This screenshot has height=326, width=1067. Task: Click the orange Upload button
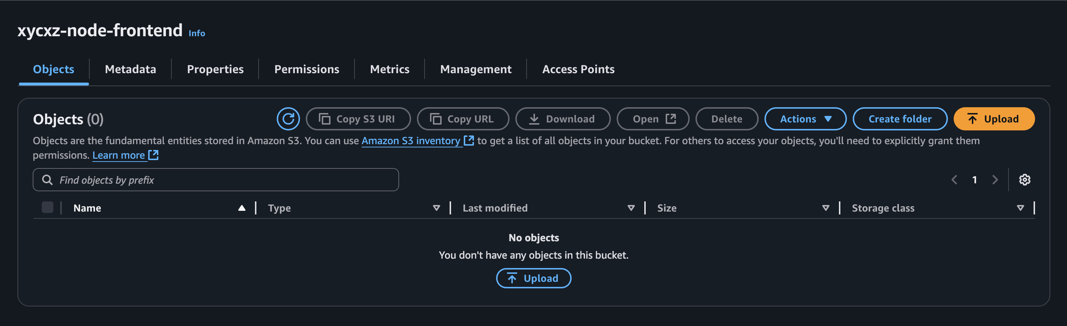pos(994,119)
